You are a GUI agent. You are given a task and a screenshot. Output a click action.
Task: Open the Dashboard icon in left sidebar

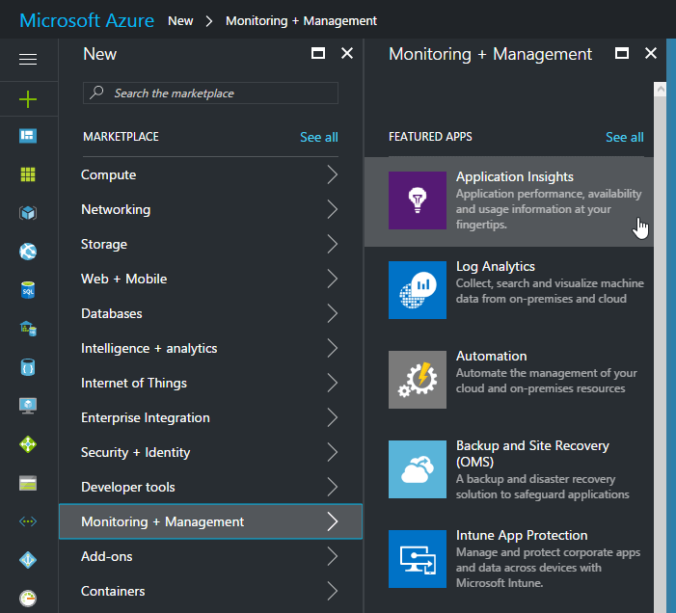(x=28, y=136)
